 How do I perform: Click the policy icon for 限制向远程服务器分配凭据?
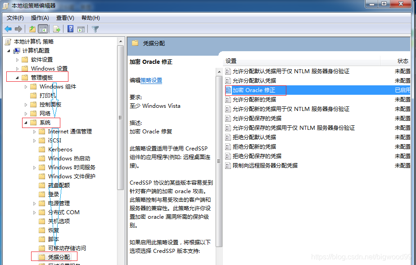click(x=228, y=165)
